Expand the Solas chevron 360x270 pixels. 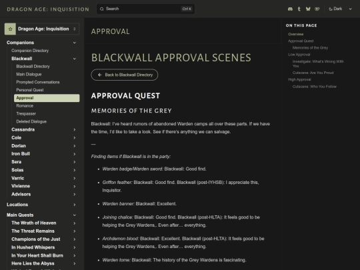tap(75, 170)
